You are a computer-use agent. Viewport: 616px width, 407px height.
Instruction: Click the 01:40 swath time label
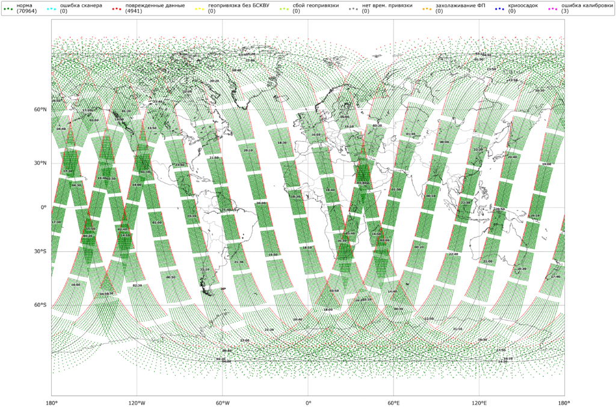(x=410, y=134)
